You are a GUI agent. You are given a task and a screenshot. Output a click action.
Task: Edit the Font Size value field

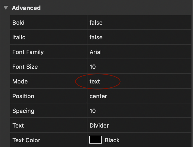click(x=93, y=67)
